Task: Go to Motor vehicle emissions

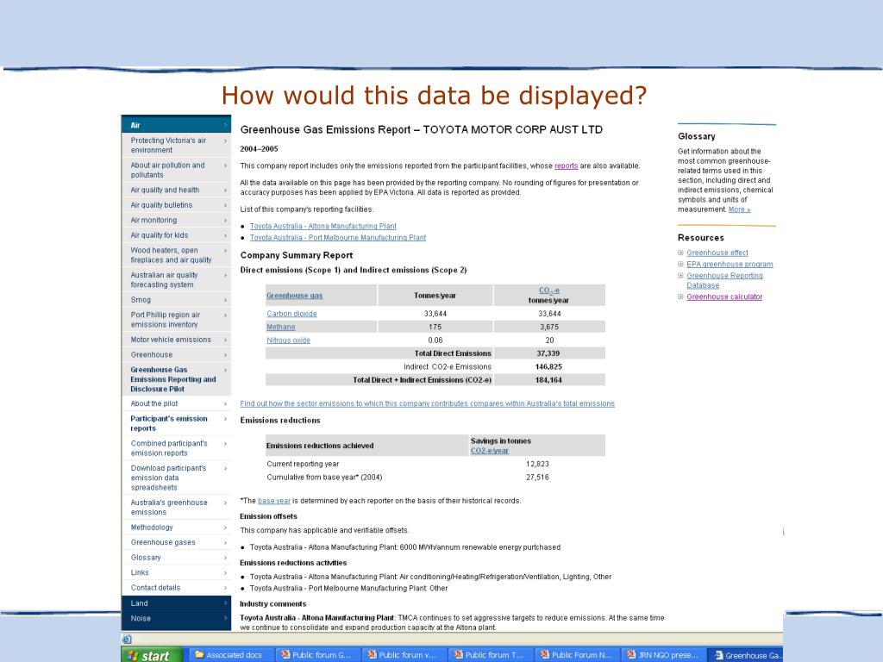Action: pyautogui.click(x=176, y=340)
